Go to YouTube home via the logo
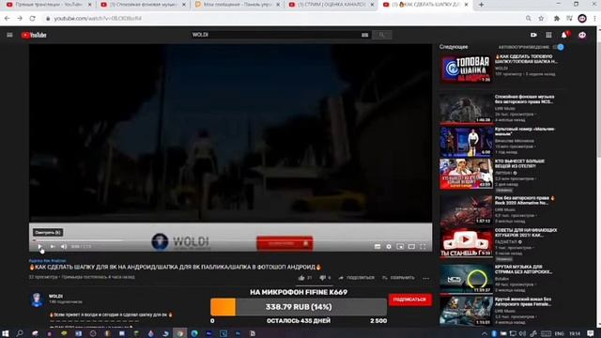 [34, 35]
